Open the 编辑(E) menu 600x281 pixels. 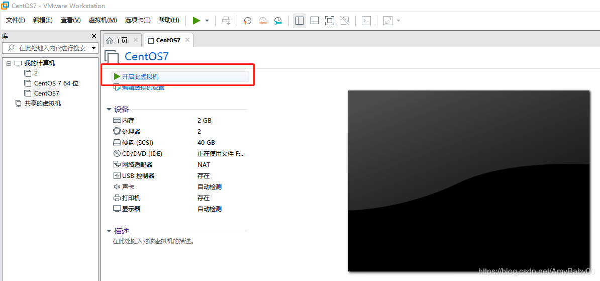click(43, 20)
